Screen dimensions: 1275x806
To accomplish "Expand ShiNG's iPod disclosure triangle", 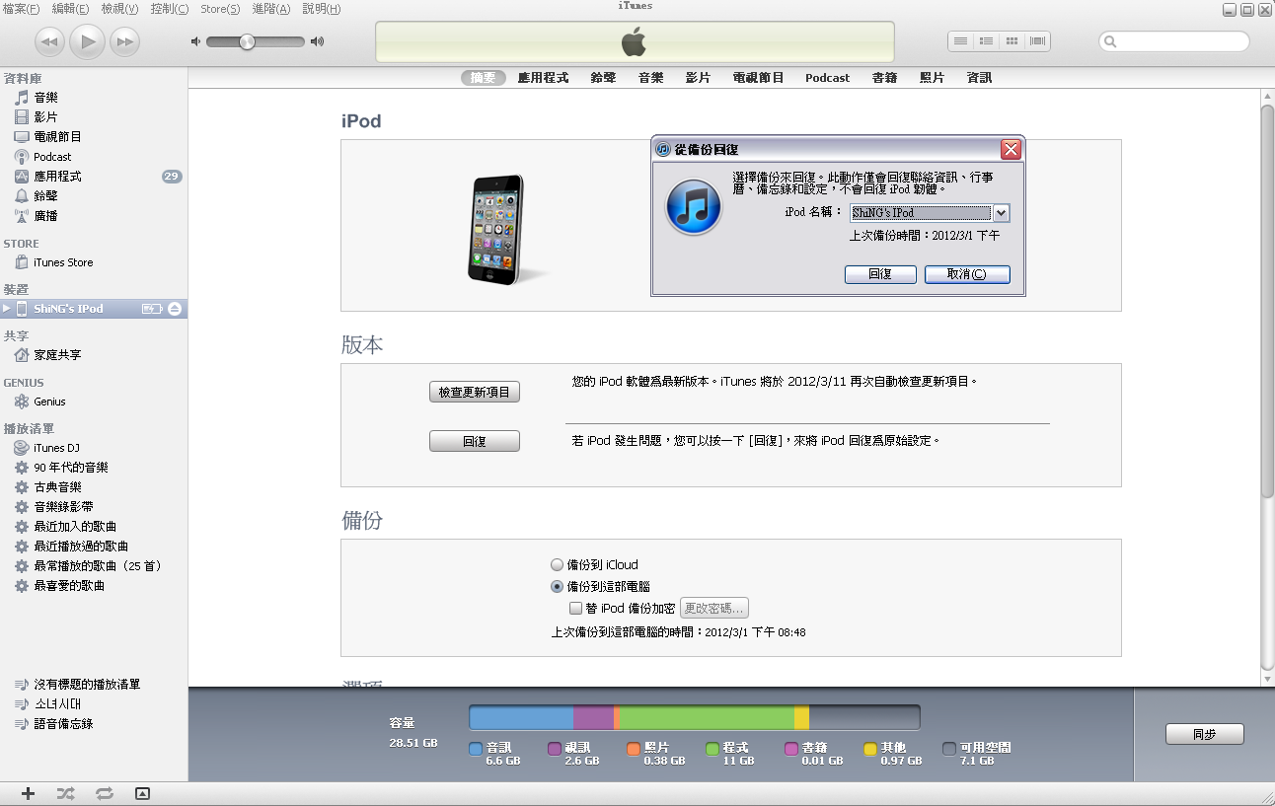I will (x=8, y=309).
